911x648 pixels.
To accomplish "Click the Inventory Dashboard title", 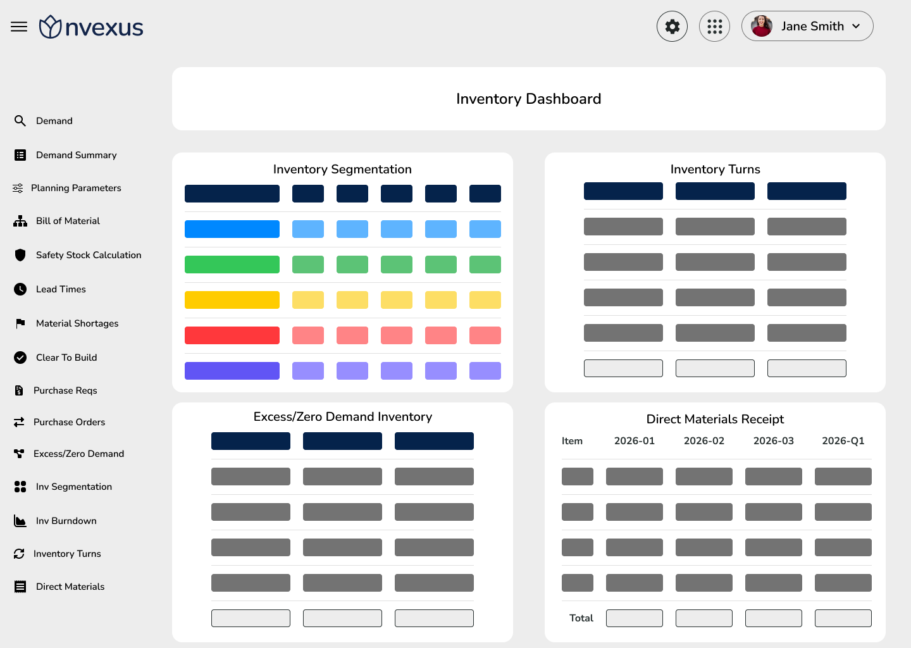I will coord(529,99).
